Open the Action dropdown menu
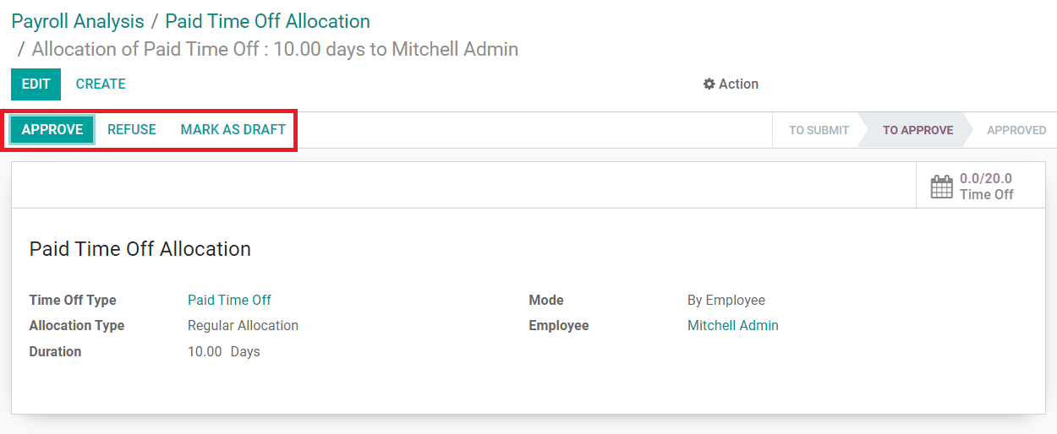 click(x=731, y=84)
